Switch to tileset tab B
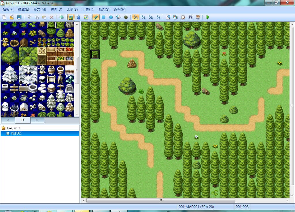295x212 pixels. pos(22,120)
